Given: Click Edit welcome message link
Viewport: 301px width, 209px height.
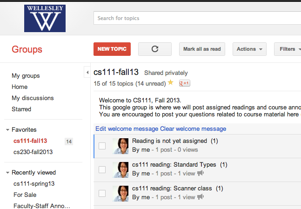Looking at the screenshot, I should pos(127,128).
